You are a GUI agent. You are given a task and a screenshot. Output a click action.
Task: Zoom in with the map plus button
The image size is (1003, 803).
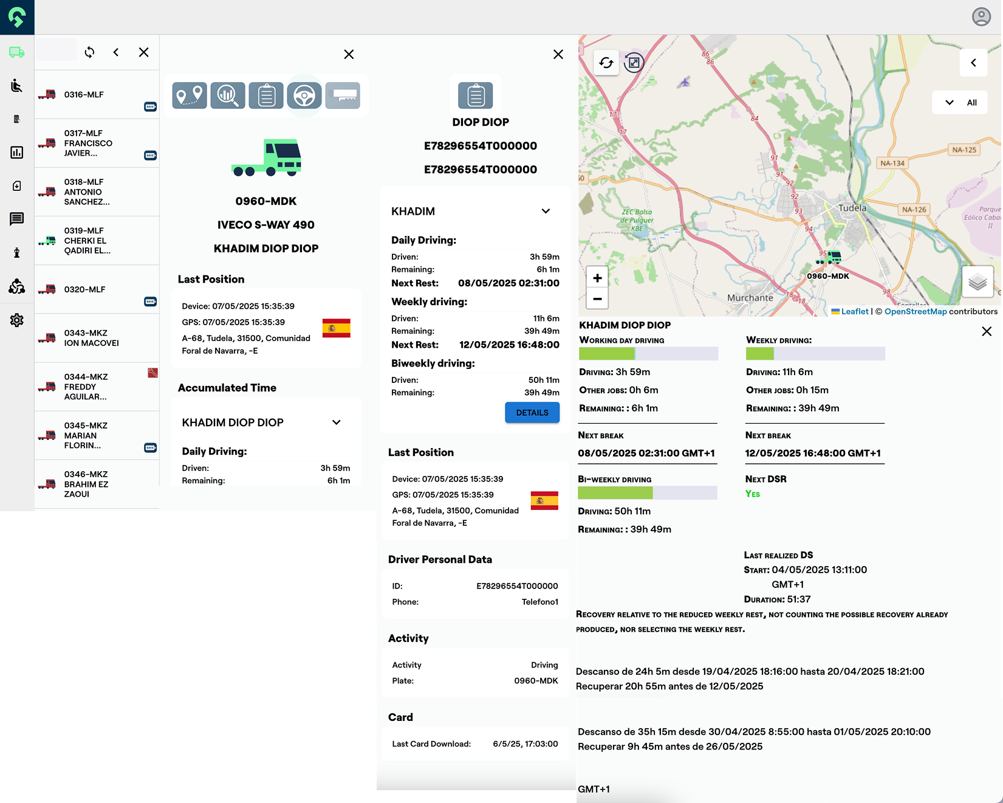598,278
